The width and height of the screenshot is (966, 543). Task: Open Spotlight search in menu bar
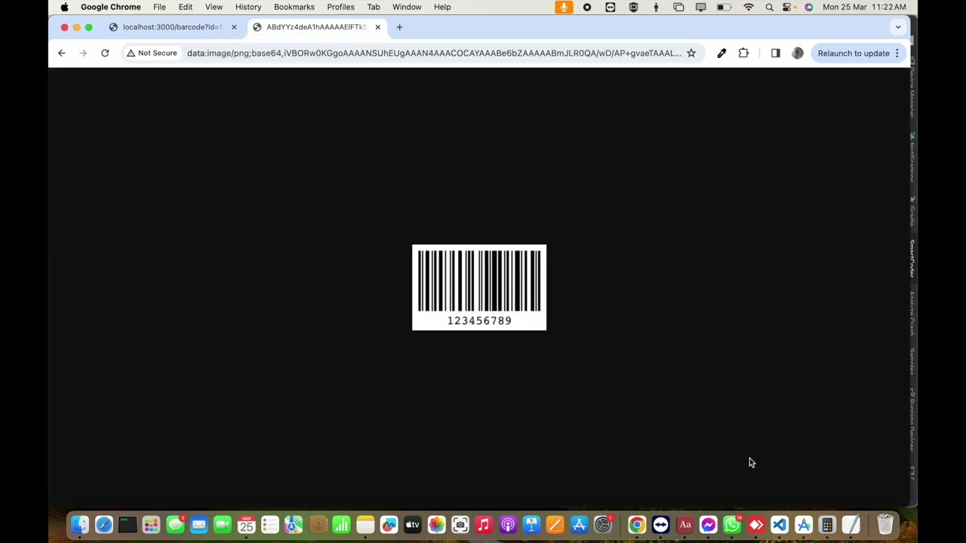(769, 7)
